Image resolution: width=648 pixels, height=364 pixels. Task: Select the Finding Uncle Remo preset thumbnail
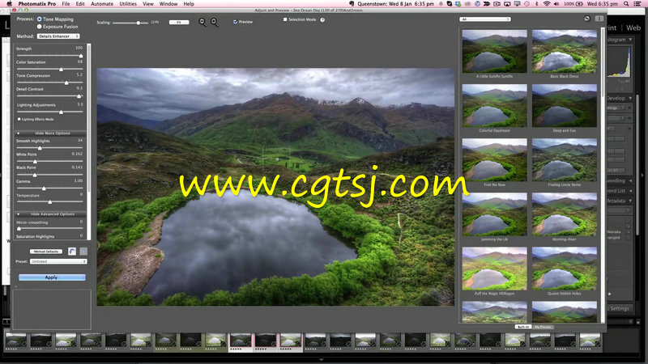pos(565,159)
